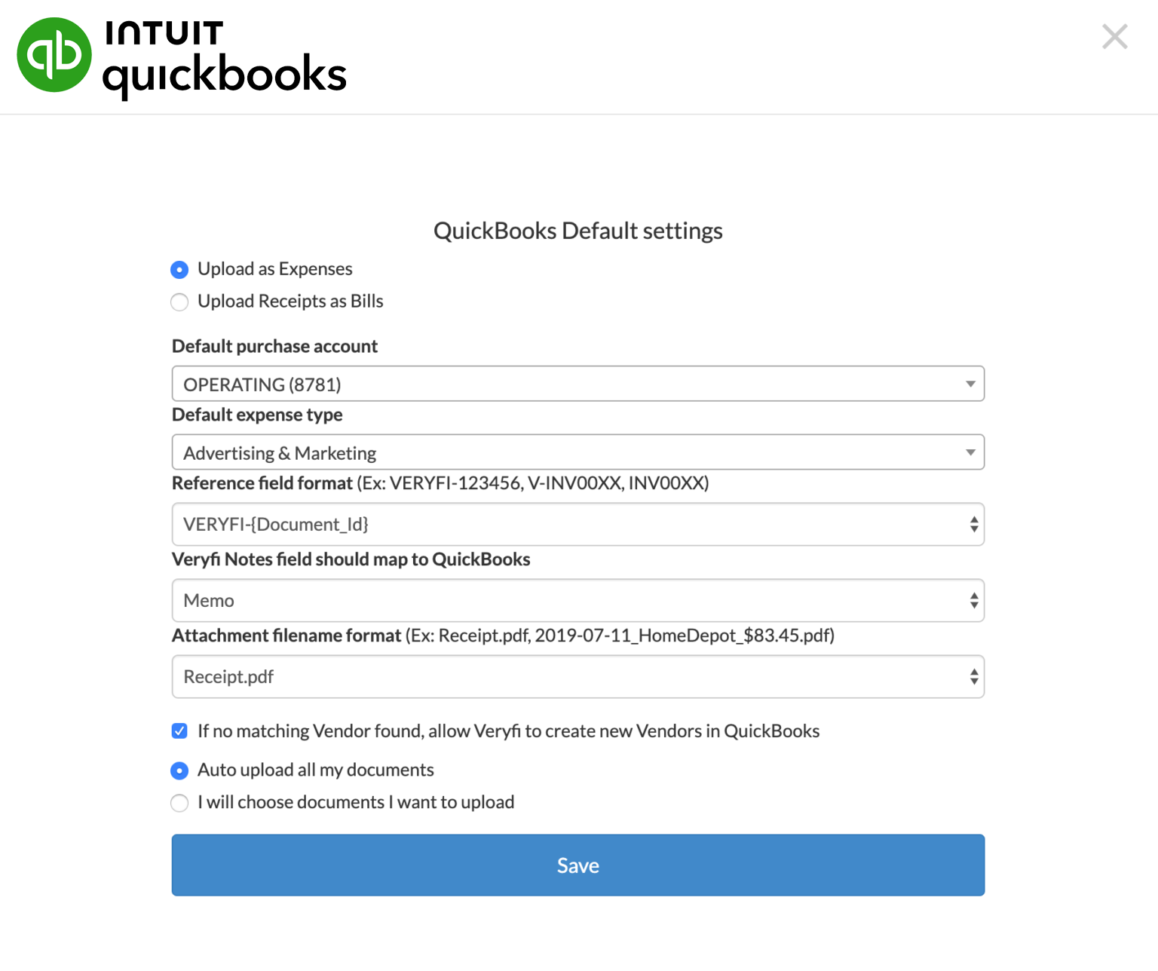Select Auto upload all my documents
The height and width of the screenshot is (971, 1158).
pos(179,770)
